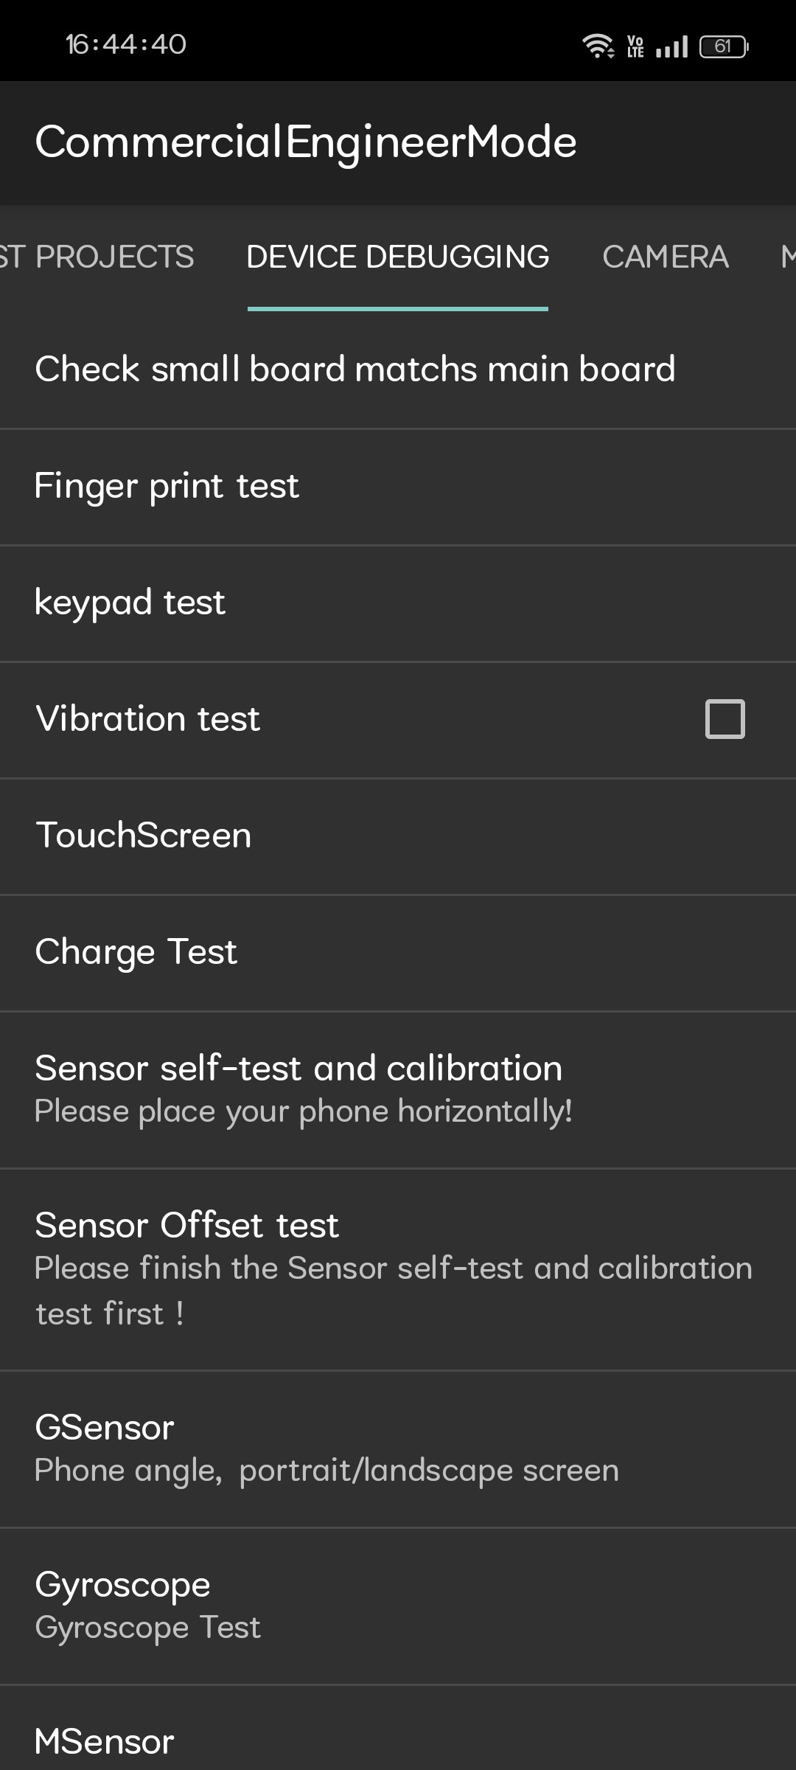
Task: Tap the VoLTE indicator icon
Action: pos(635,46)
